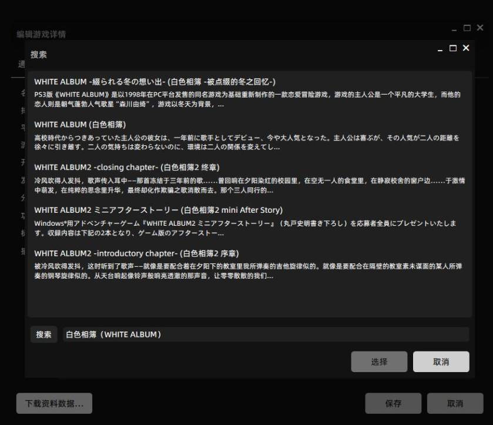Image resolution: width=493 pixels, height=425 pixels.
Task: Cancel the search dialog with 取消
Action: 441,362
